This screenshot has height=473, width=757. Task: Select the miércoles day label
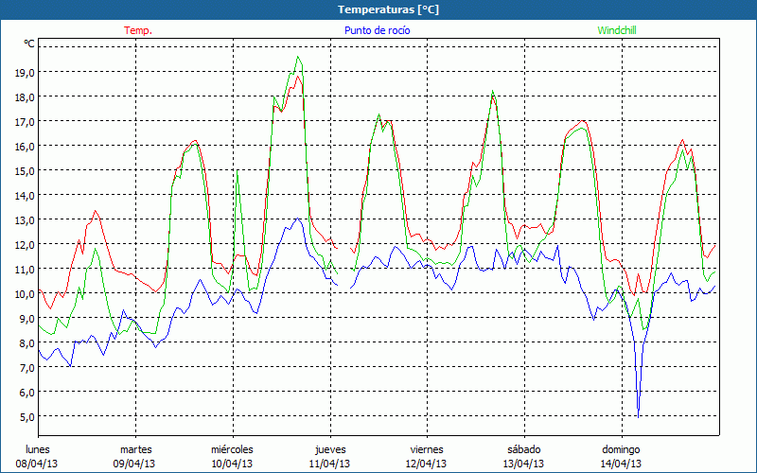(232, 449)
